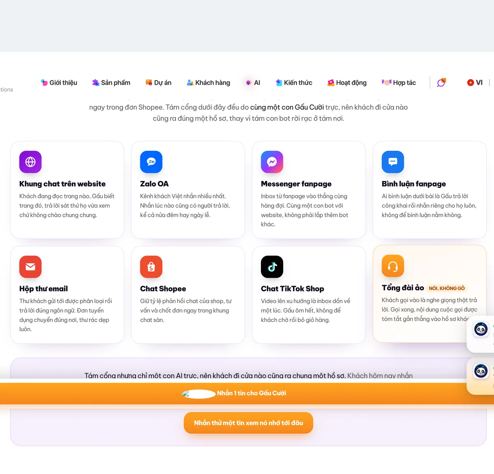Click the Khách hàng people icon
The width and height of the screenshot is (494, 474).
click(190, 82)
